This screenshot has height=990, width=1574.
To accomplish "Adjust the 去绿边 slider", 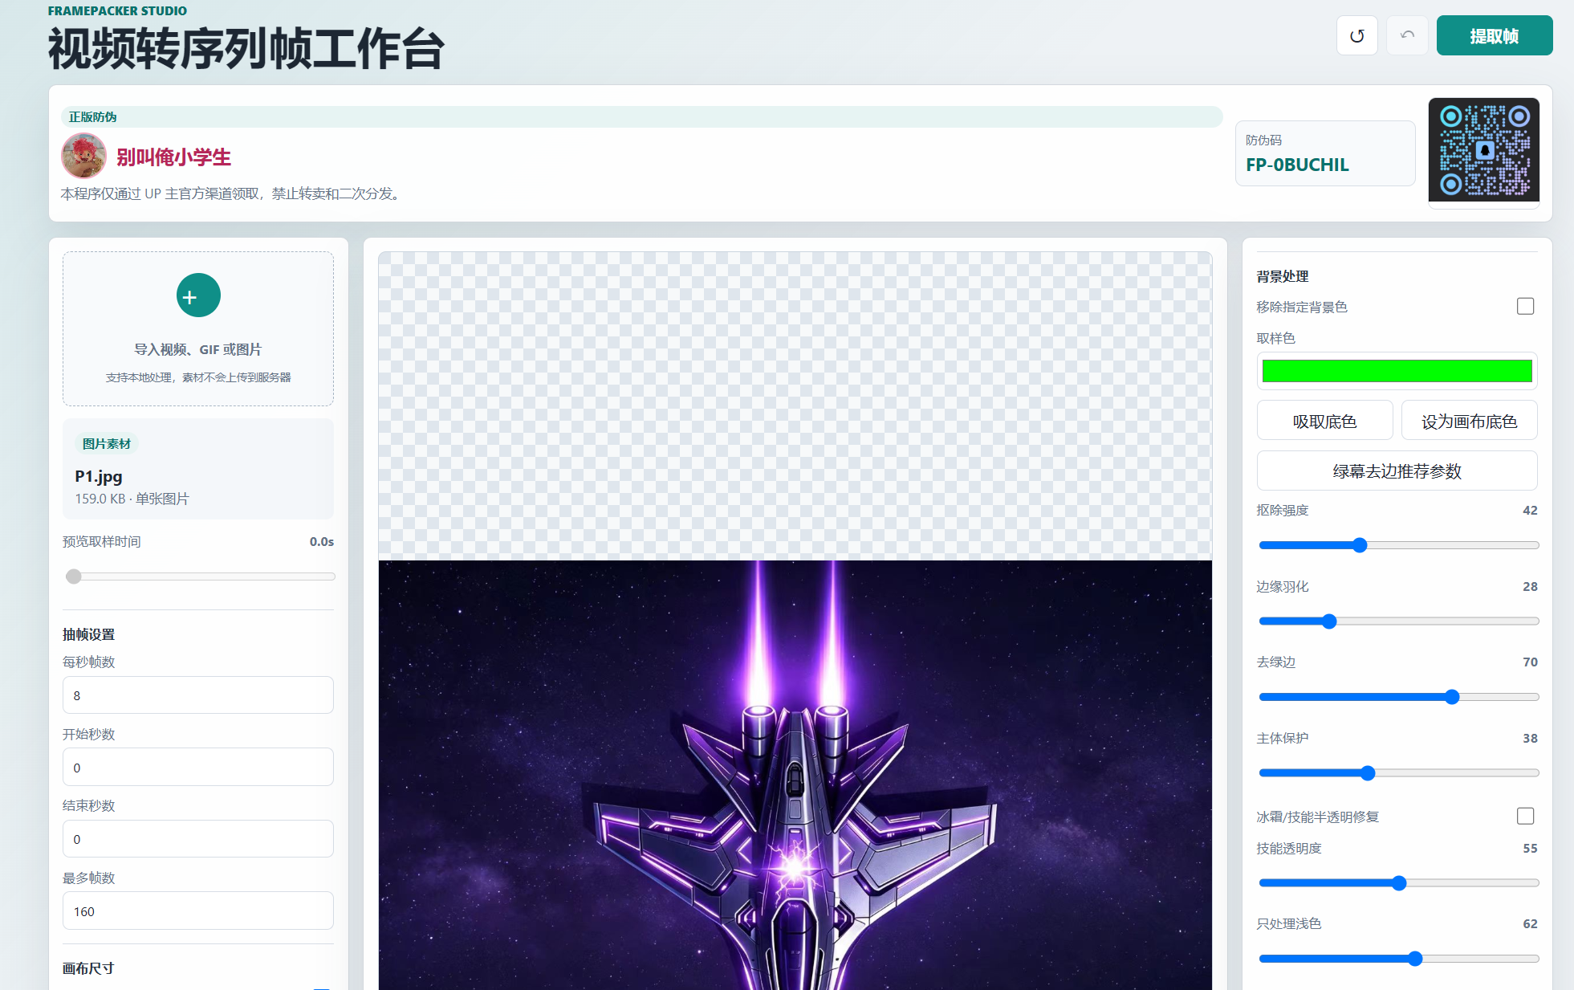I will click(1398, 697).
